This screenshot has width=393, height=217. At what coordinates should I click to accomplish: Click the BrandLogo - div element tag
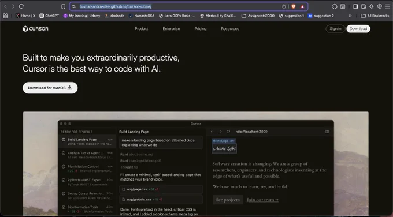tap(224, 141)
